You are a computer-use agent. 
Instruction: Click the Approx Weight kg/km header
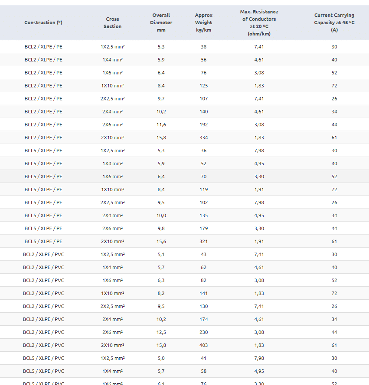pyautogui.click(x=203, y=22)
